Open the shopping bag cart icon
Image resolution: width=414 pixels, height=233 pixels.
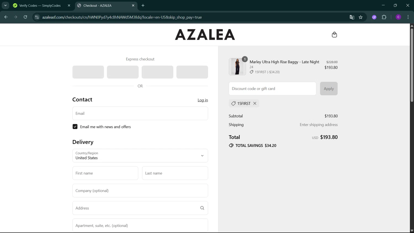334,35
